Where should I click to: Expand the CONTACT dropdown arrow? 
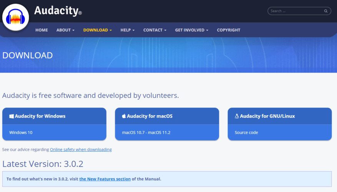(x=165, y=30)
